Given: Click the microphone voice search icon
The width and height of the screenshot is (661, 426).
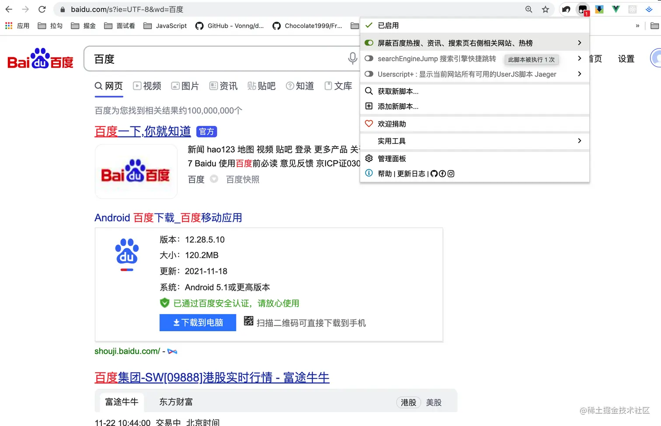Looking at the screenshot, I should (352, 58).
